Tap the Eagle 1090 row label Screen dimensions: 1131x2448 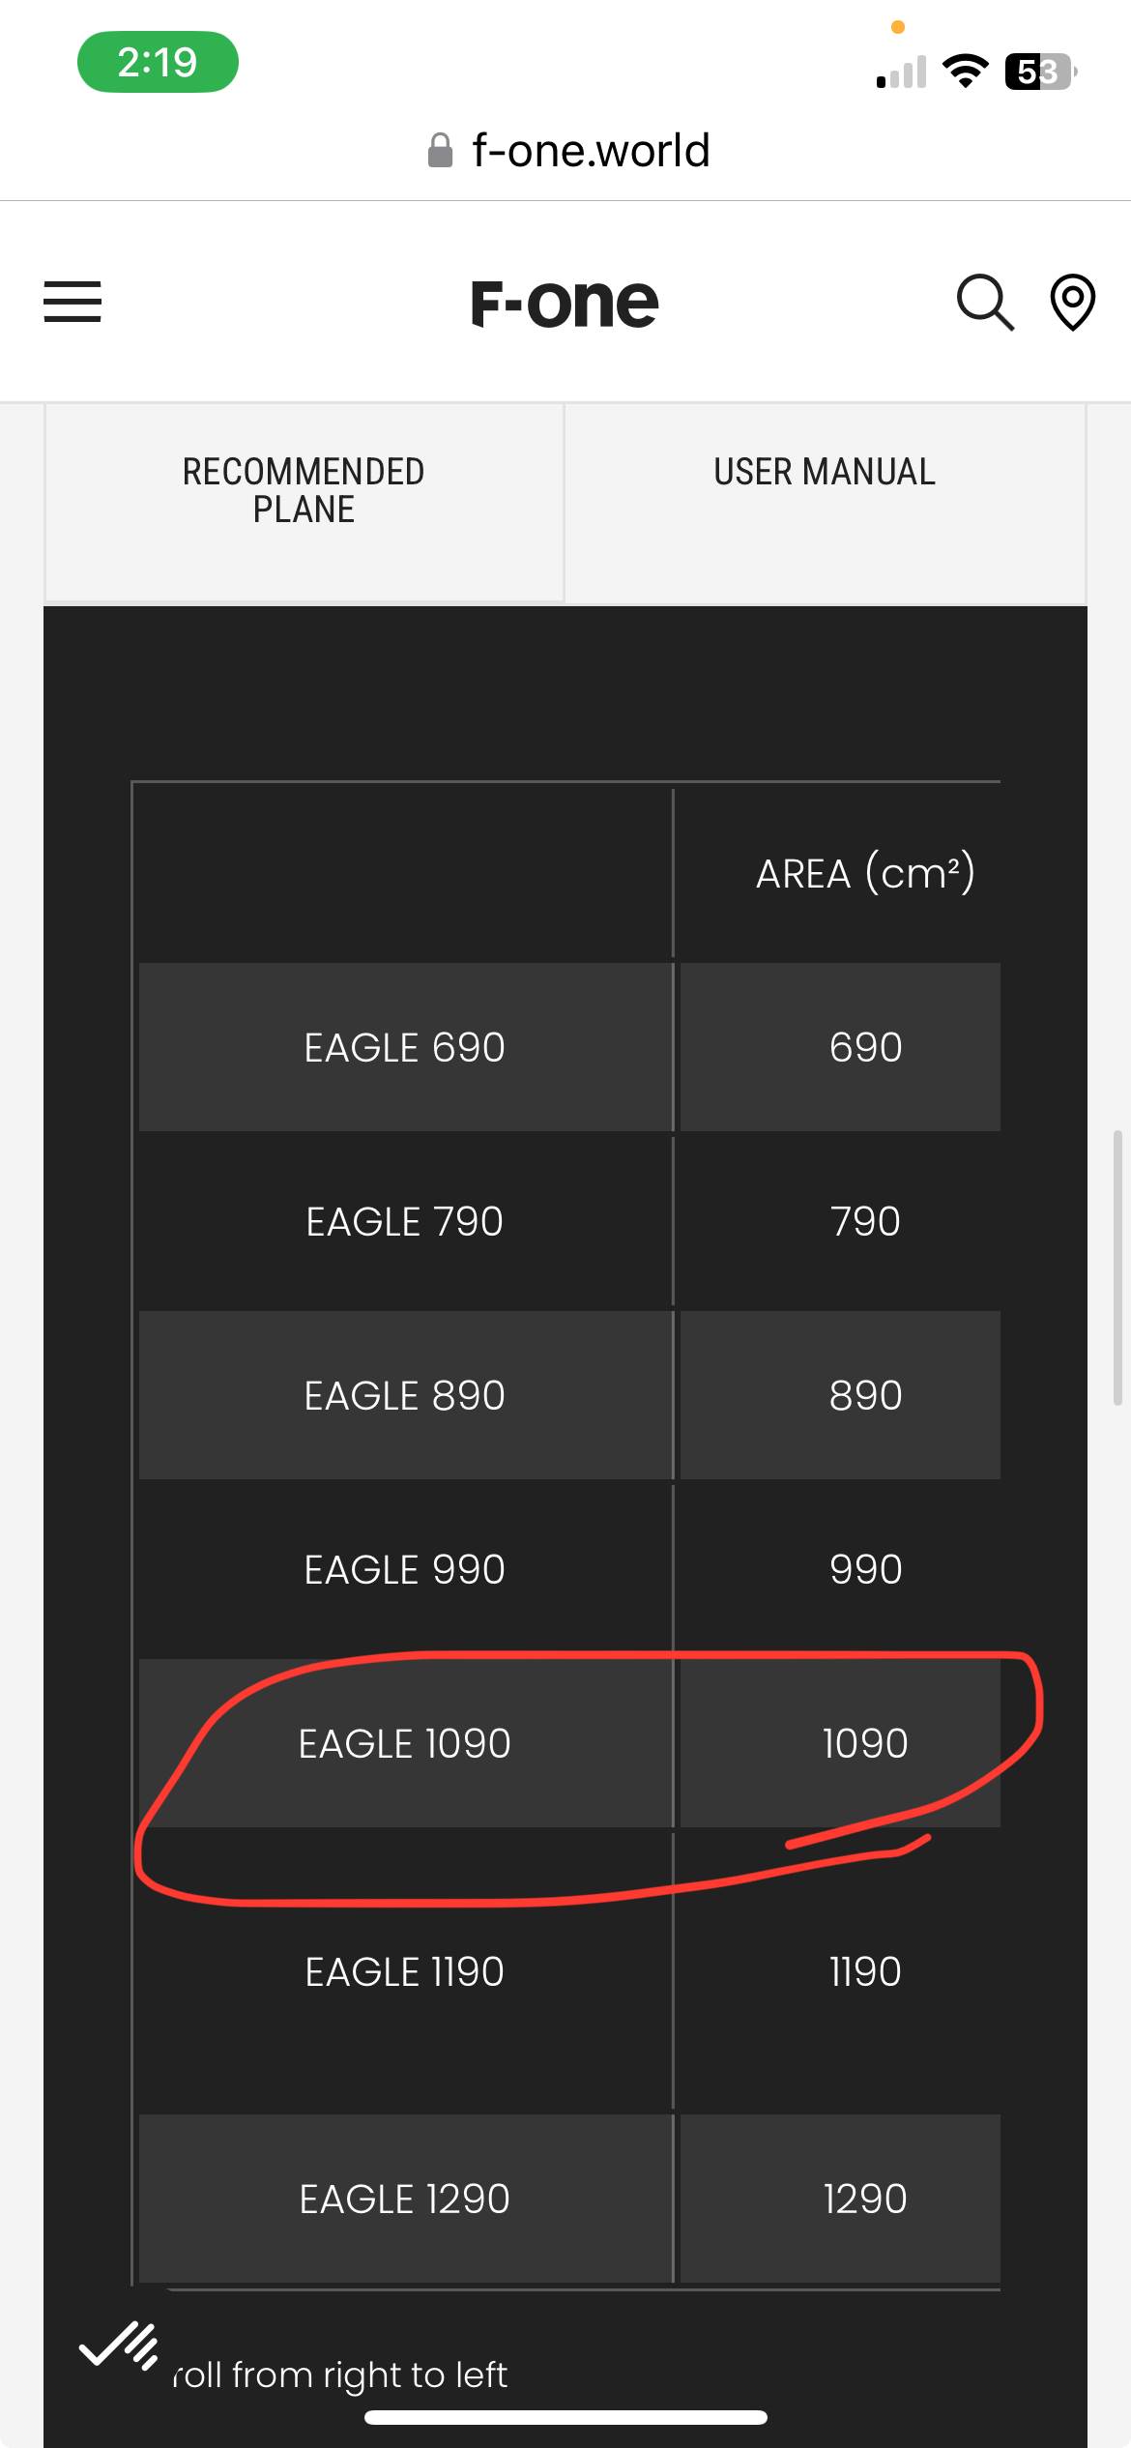[x=404, y=1743]
